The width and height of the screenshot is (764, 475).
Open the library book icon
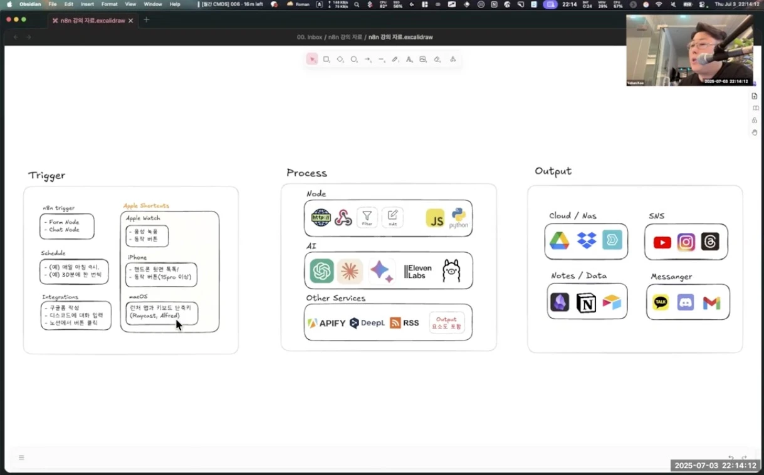tap(755, 108)
